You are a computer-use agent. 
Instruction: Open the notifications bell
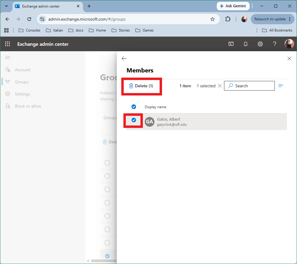246,44
